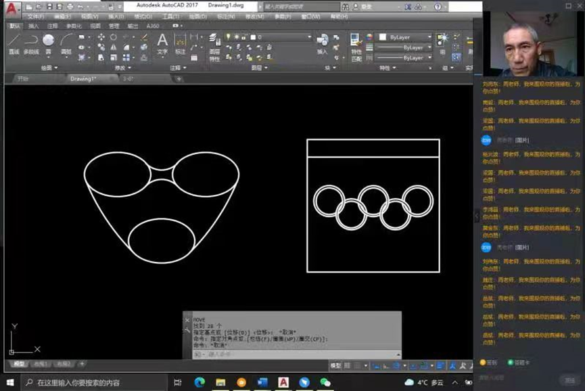Open Microsoft Edge from the taskbar
Viewport: 585px width, 391px height.
coord(198,382)
